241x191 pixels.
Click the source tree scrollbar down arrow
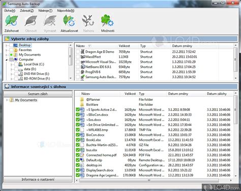point(71,79)
